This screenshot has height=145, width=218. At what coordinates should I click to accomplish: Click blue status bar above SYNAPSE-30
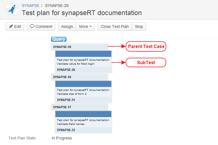[x=83, y=54]
